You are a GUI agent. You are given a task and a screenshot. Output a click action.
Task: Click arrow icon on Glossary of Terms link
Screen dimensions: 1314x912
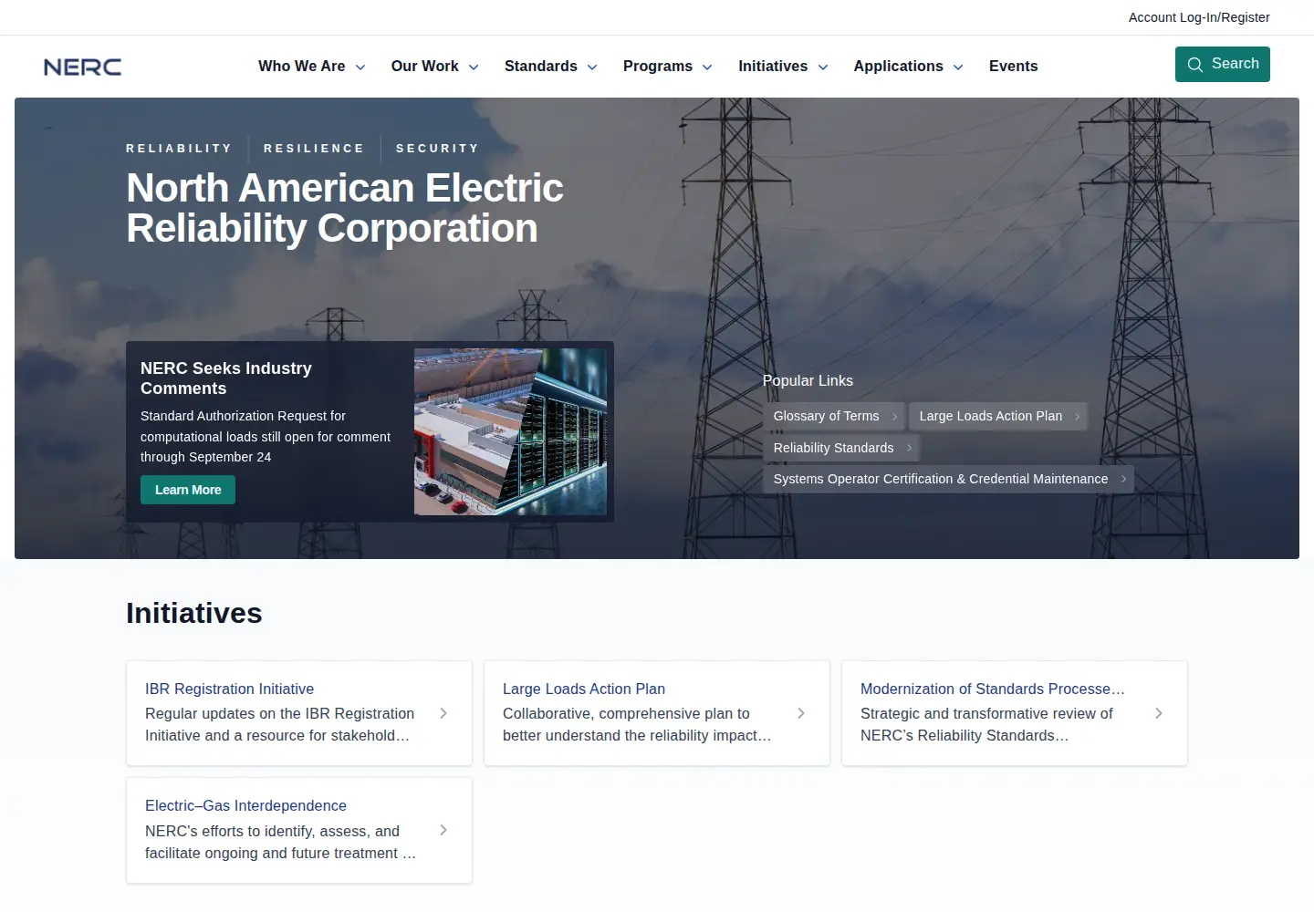point(894,417)
